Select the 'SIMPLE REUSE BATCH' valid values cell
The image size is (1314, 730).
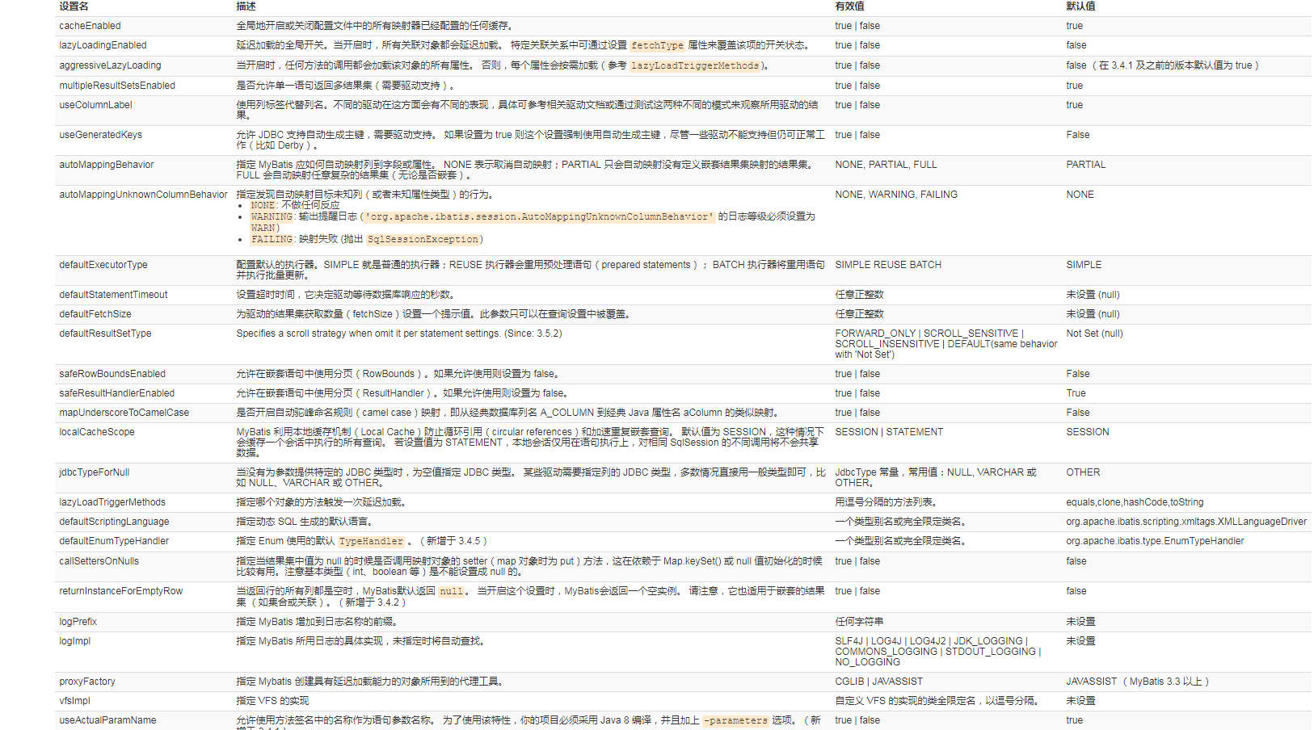(x=888, y=265)
